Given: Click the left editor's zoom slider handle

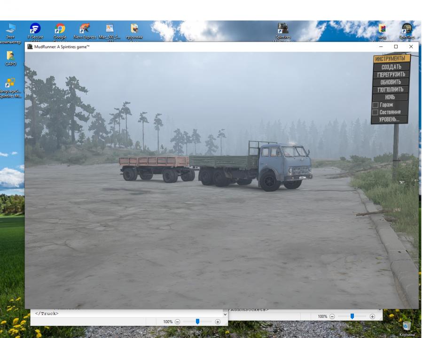Looking at the screenshot, I should coord(197,322).
